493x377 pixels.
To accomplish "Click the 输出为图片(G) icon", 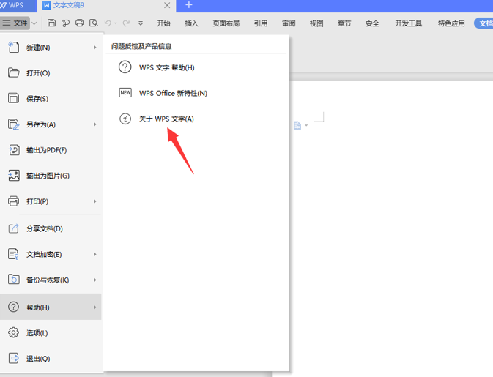I will tap(13, 175).
